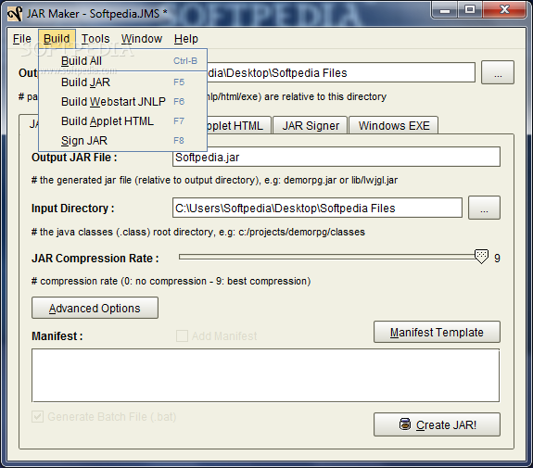The width and height of the screenshot is (533, 468).
Task: Click the Create JAR! button
Action: (x=437, y=424)
